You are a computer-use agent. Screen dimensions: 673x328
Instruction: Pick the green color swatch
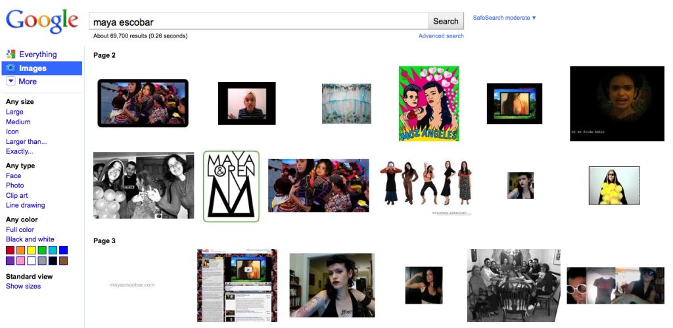point(42,250)
